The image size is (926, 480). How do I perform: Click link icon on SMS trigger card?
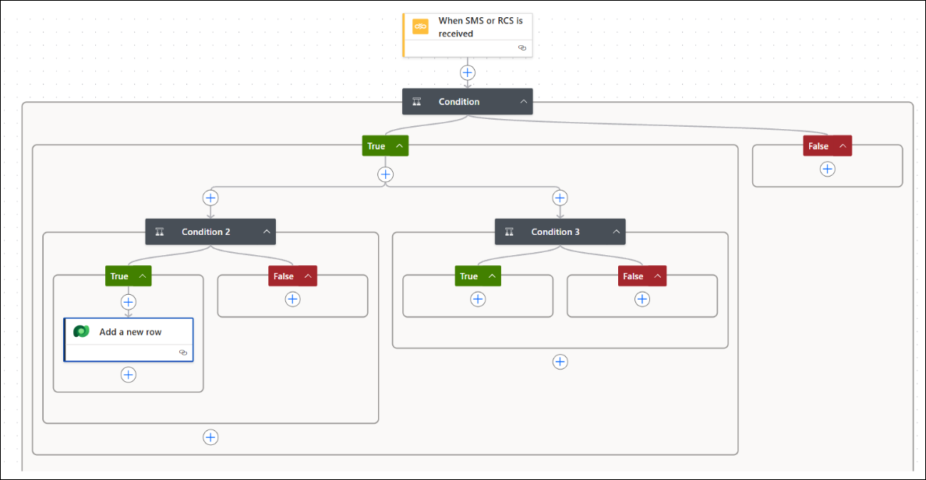pyautogui.click(x=522, y=47)
